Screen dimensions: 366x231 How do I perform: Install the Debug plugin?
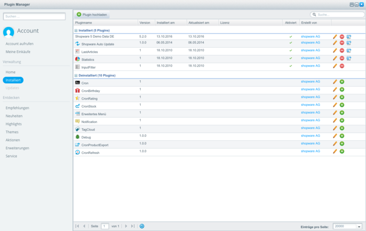tap(342, 136)
